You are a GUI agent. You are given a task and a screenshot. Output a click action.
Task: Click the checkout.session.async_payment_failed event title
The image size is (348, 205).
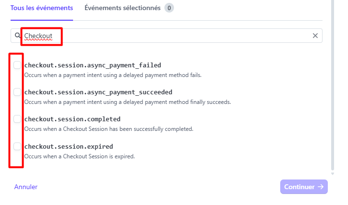[93, 65]
